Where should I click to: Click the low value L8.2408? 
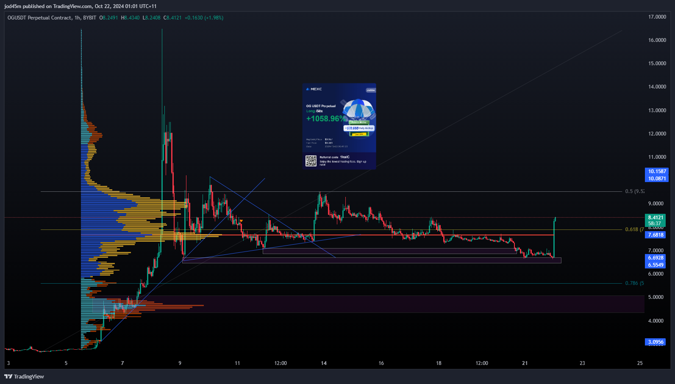(152, 18)
